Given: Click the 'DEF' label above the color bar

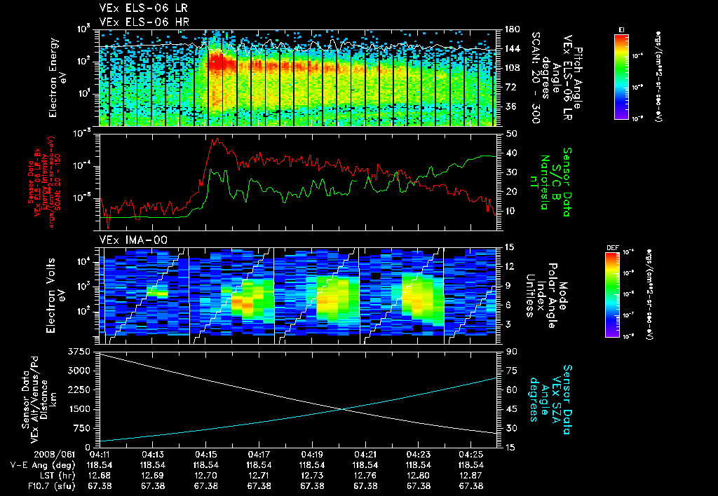Looking at the screenshot, I should click(x=613, y=248).
